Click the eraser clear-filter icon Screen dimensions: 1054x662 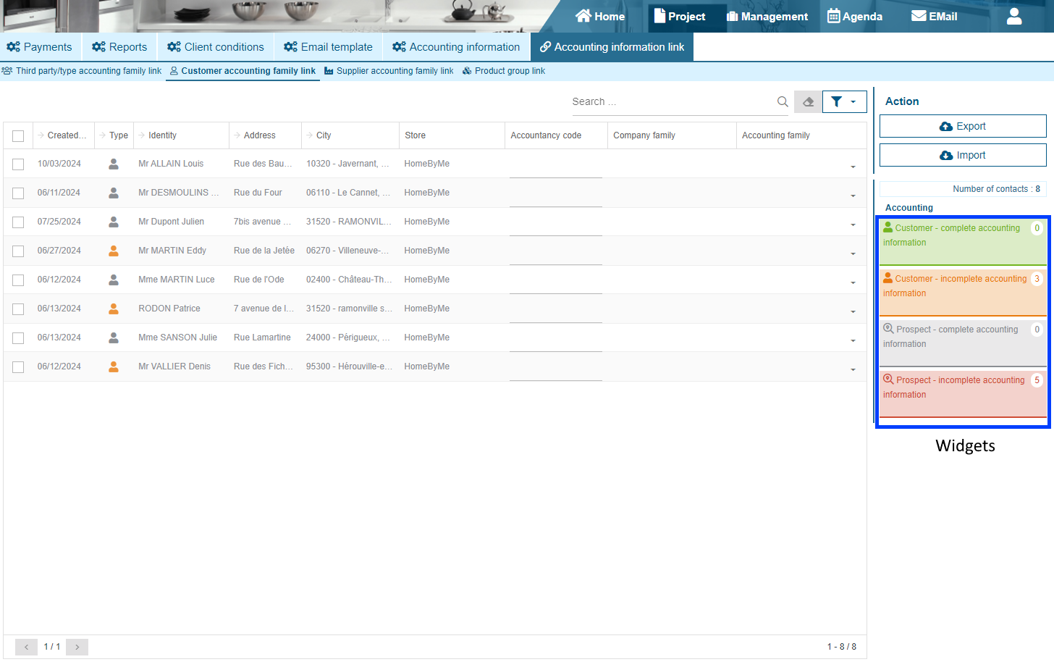tap(808, 102)
